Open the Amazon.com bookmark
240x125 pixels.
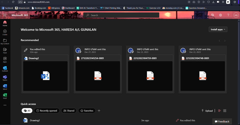coord(22,8)
